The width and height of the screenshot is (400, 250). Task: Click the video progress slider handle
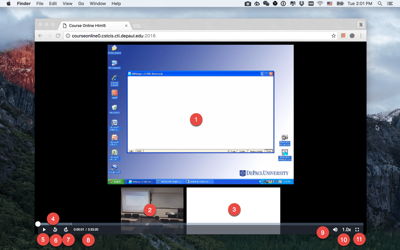(x=38, y=224)
